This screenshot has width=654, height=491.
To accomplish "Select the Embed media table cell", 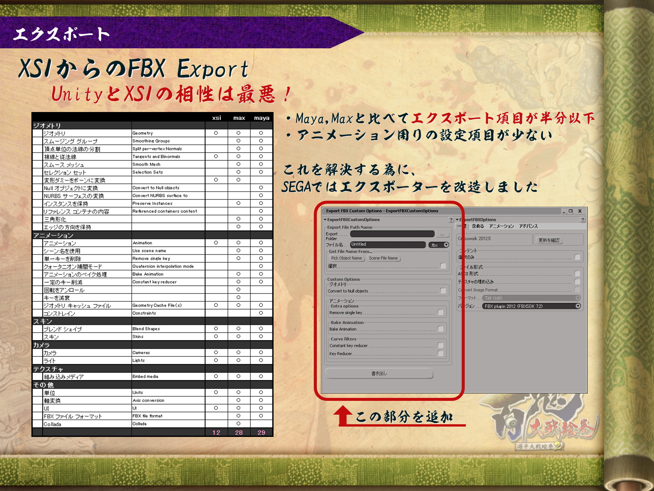I will [x=168, y=376].
